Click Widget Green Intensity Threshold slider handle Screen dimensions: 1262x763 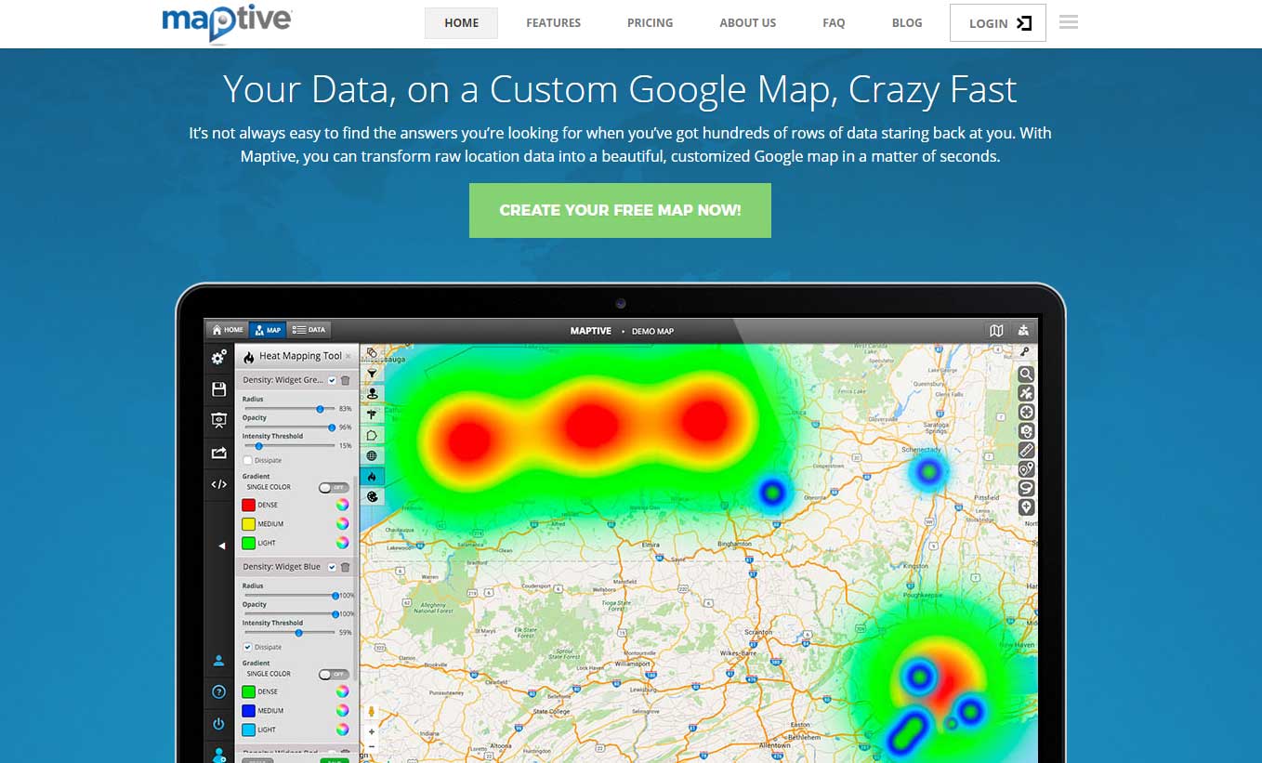(258, 445)
